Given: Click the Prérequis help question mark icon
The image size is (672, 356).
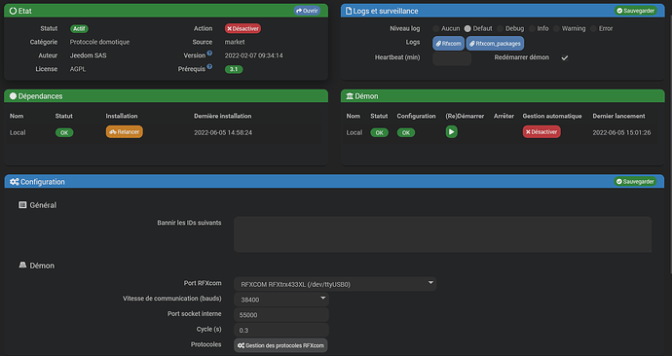Looking at the screenshot, I should [209, 66].
